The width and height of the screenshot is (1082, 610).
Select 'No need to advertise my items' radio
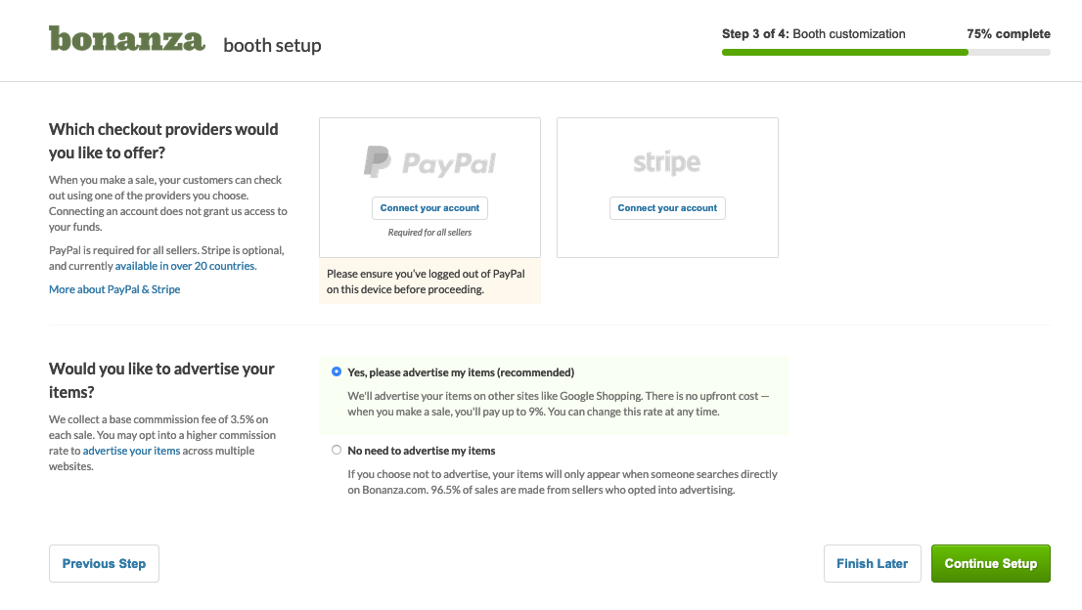pos(337,450)
